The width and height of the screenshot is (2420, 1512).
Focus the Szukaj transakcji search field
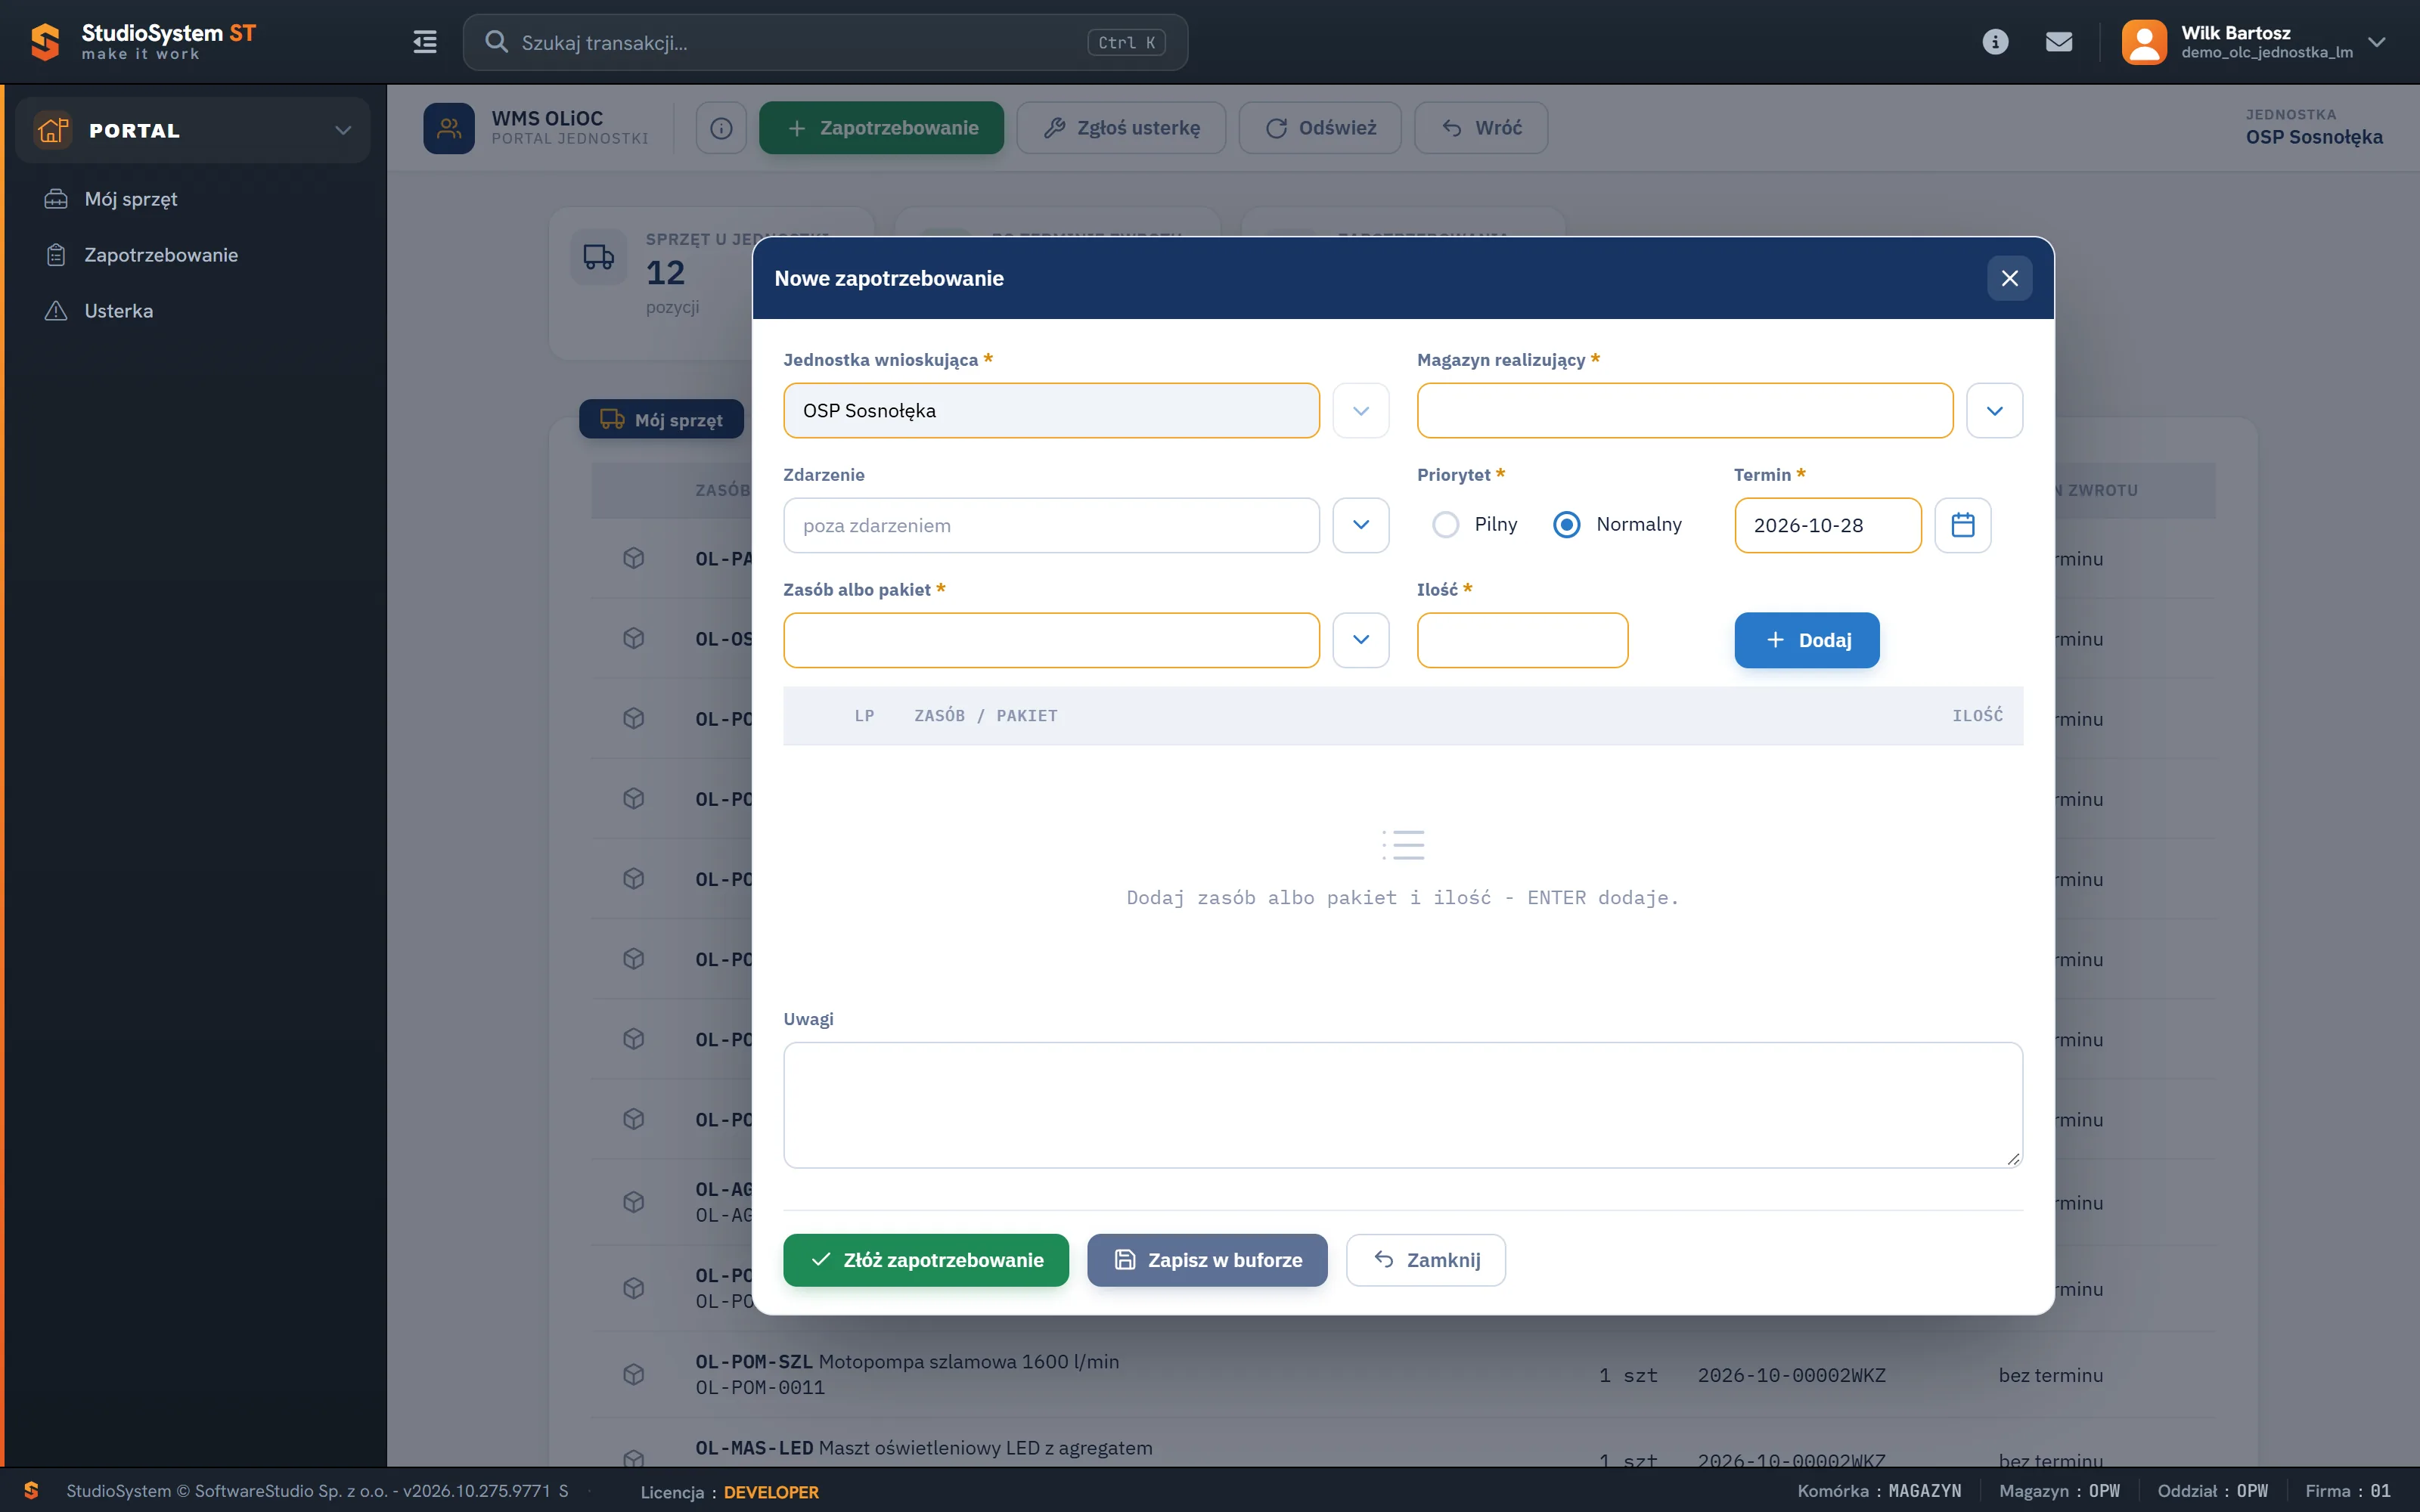[x=825, y=42]
